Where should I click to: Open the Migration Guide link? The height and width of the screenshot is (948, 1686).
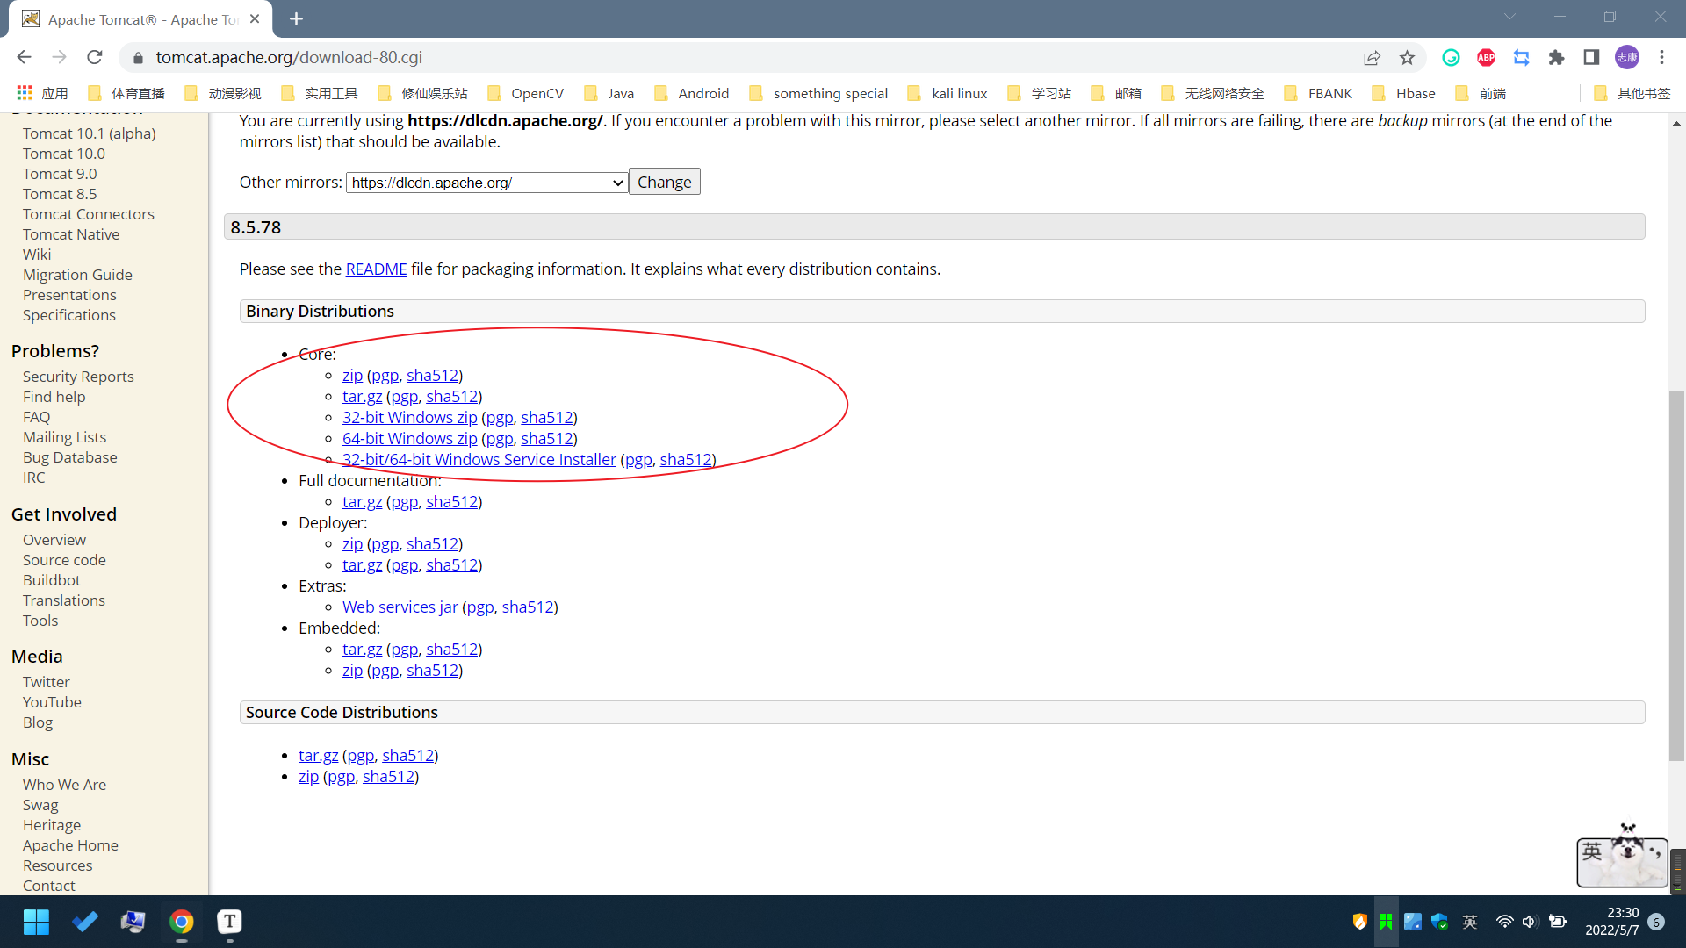click(77, 275)
